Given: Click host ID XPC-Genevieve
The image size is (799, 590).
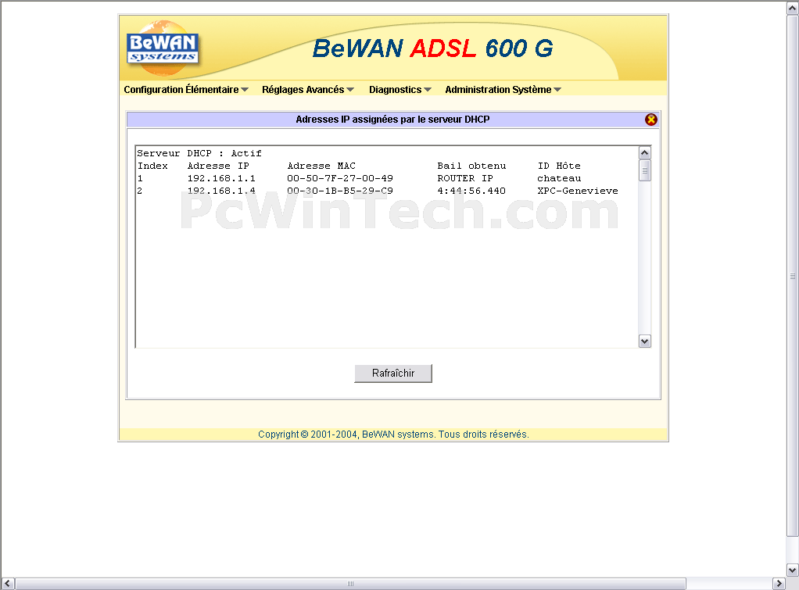Looking at the screenshot, I should [577, 191].
